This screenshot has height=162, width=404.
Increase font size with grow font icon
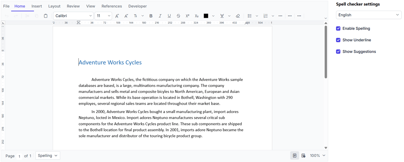pos(117,16)
